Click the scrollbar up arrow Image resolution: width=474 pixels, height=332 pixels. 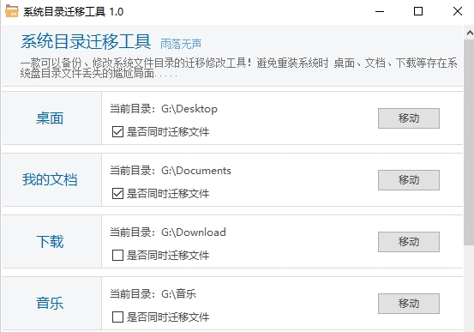[470, 33]
